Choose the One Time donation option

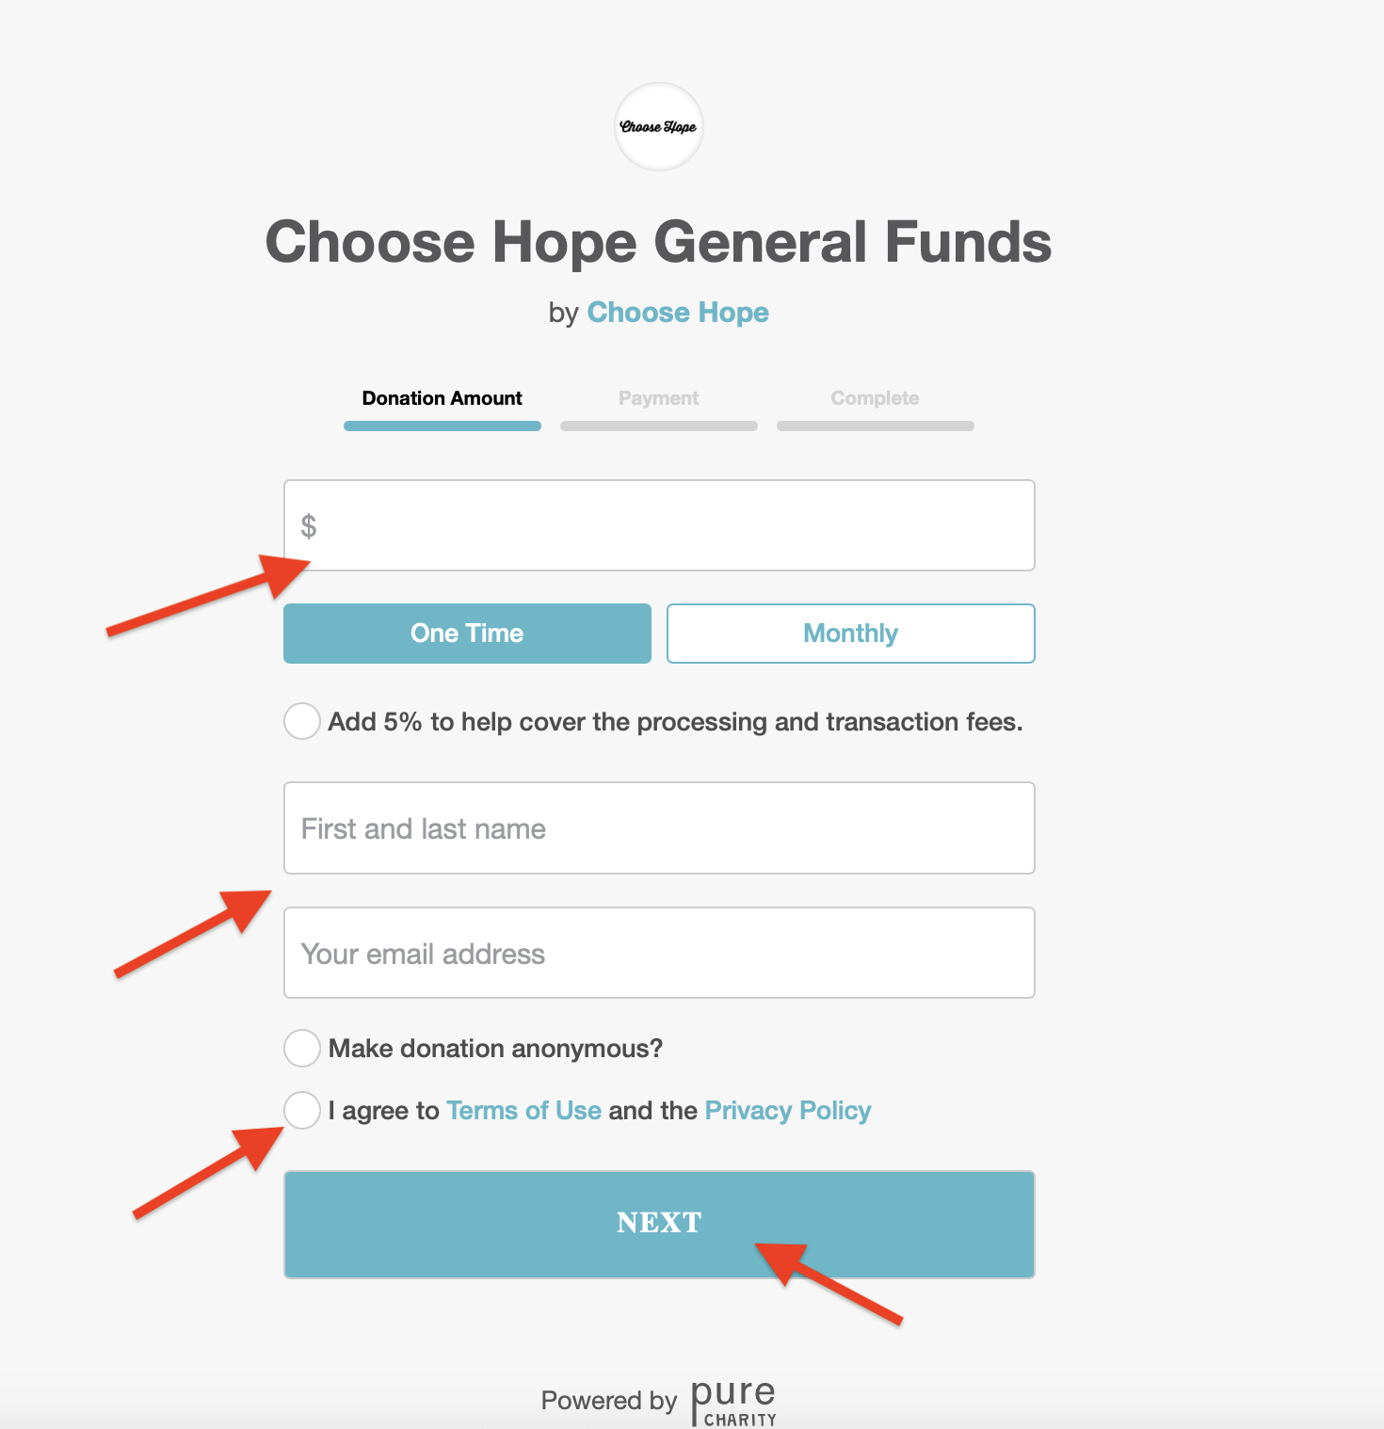467,634
